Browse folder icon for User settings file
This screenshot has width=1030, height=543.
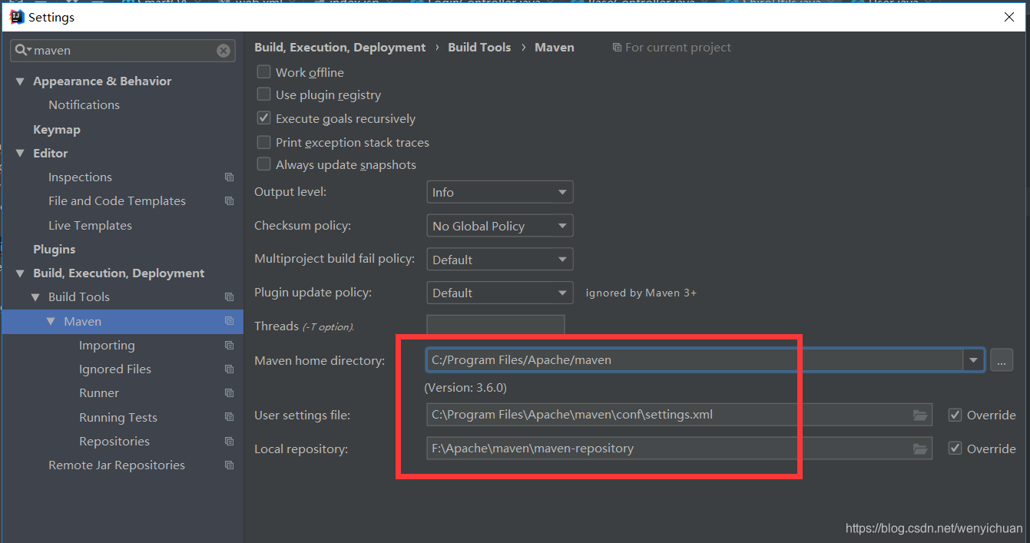920,416
